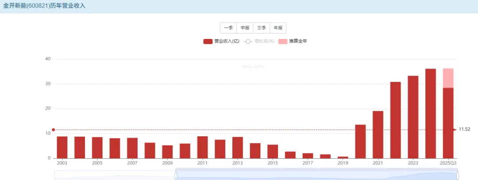Click the red arrow at the average line's end
This screenshot has height=180, width=478.
[455, 130]
